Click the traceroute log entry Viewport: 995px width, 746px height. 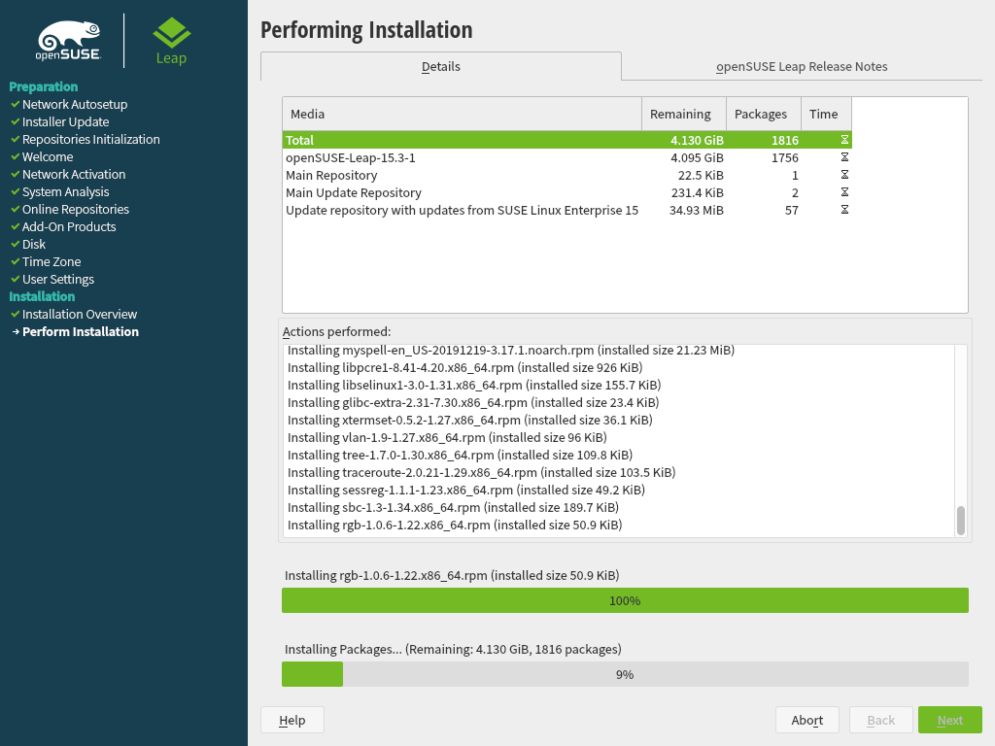[x=482, y=472]
